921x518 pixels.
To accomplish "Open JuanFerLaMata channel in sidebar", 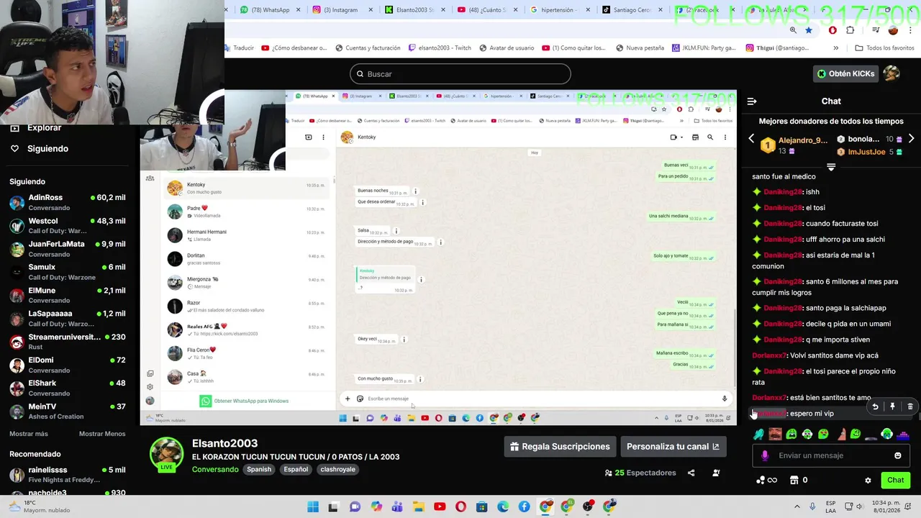I will [68, 249].
